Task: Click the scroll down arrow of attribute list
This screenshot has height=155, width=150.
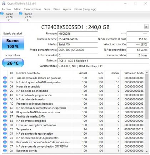Action: coord(147,151)
